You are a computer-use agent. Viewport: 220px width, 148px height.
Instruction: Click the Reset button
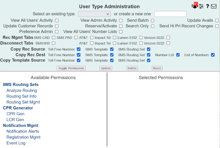click(x=157, y=68)
